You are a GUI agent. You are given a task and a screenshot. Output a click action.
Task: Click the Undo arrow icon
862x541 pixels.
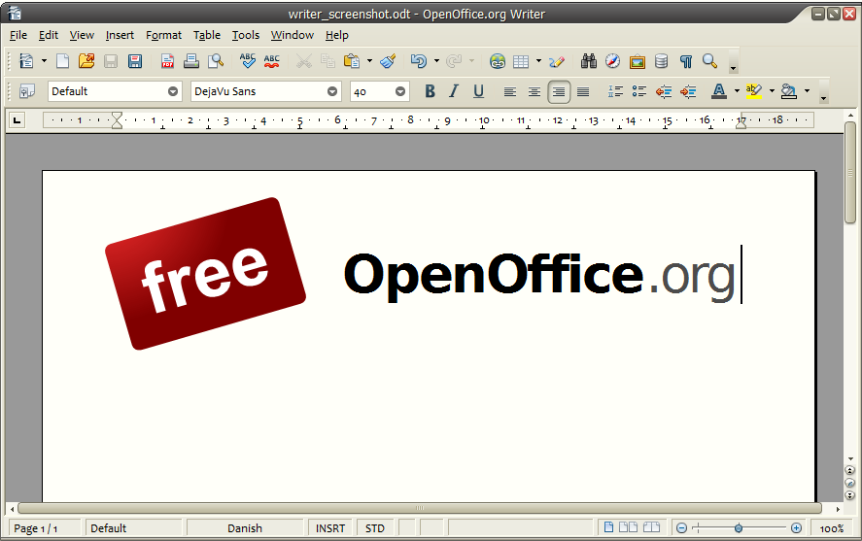pos(419,61)
